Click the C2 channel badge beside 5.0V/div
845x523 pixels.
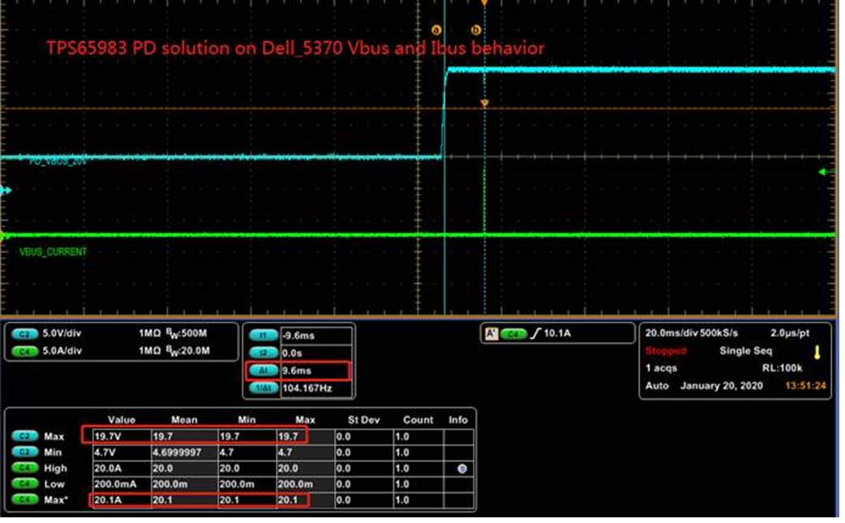[24, 334]
